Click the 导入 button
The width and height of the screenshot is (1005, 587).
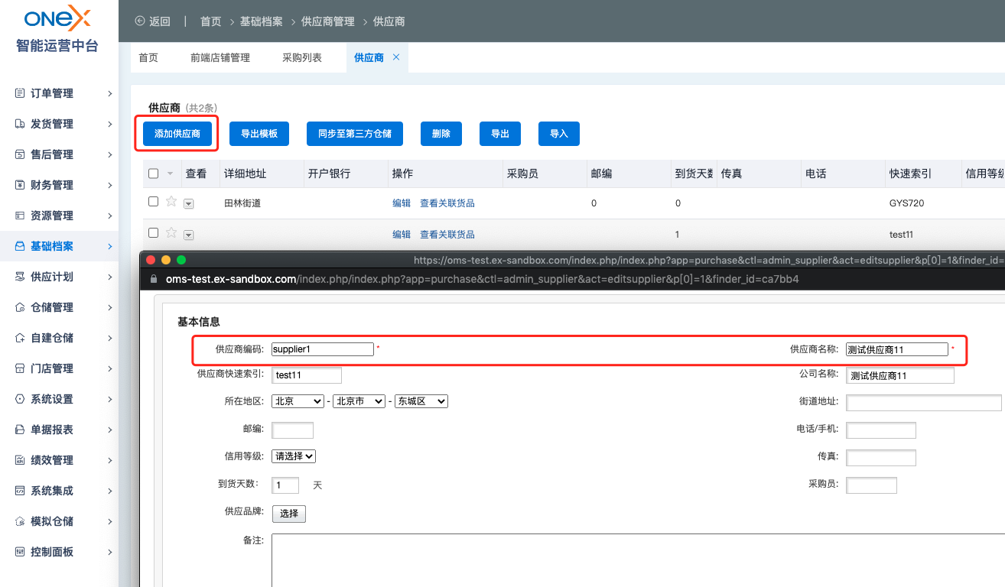[x=559, y=133]
